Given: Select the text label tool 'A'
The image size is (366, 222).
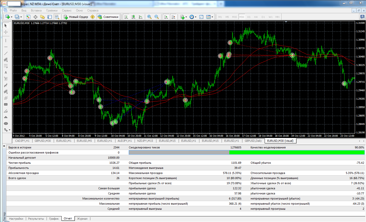Looking at the screenshot, I should (6, 73).
